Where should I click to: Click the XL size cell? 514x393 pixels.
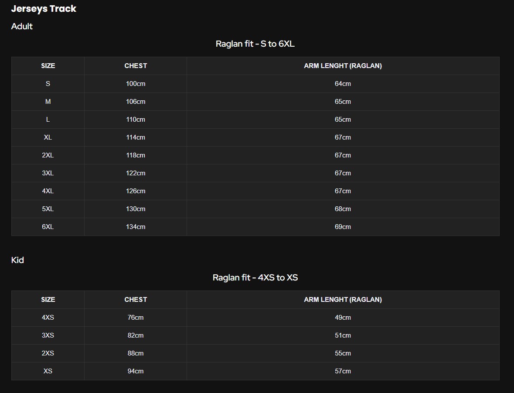48,137
